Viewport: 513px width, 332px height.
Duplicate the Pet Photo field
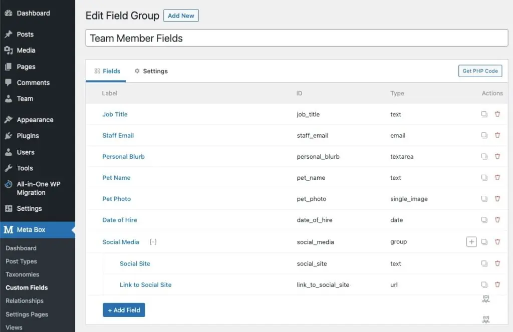pos(484,198)
